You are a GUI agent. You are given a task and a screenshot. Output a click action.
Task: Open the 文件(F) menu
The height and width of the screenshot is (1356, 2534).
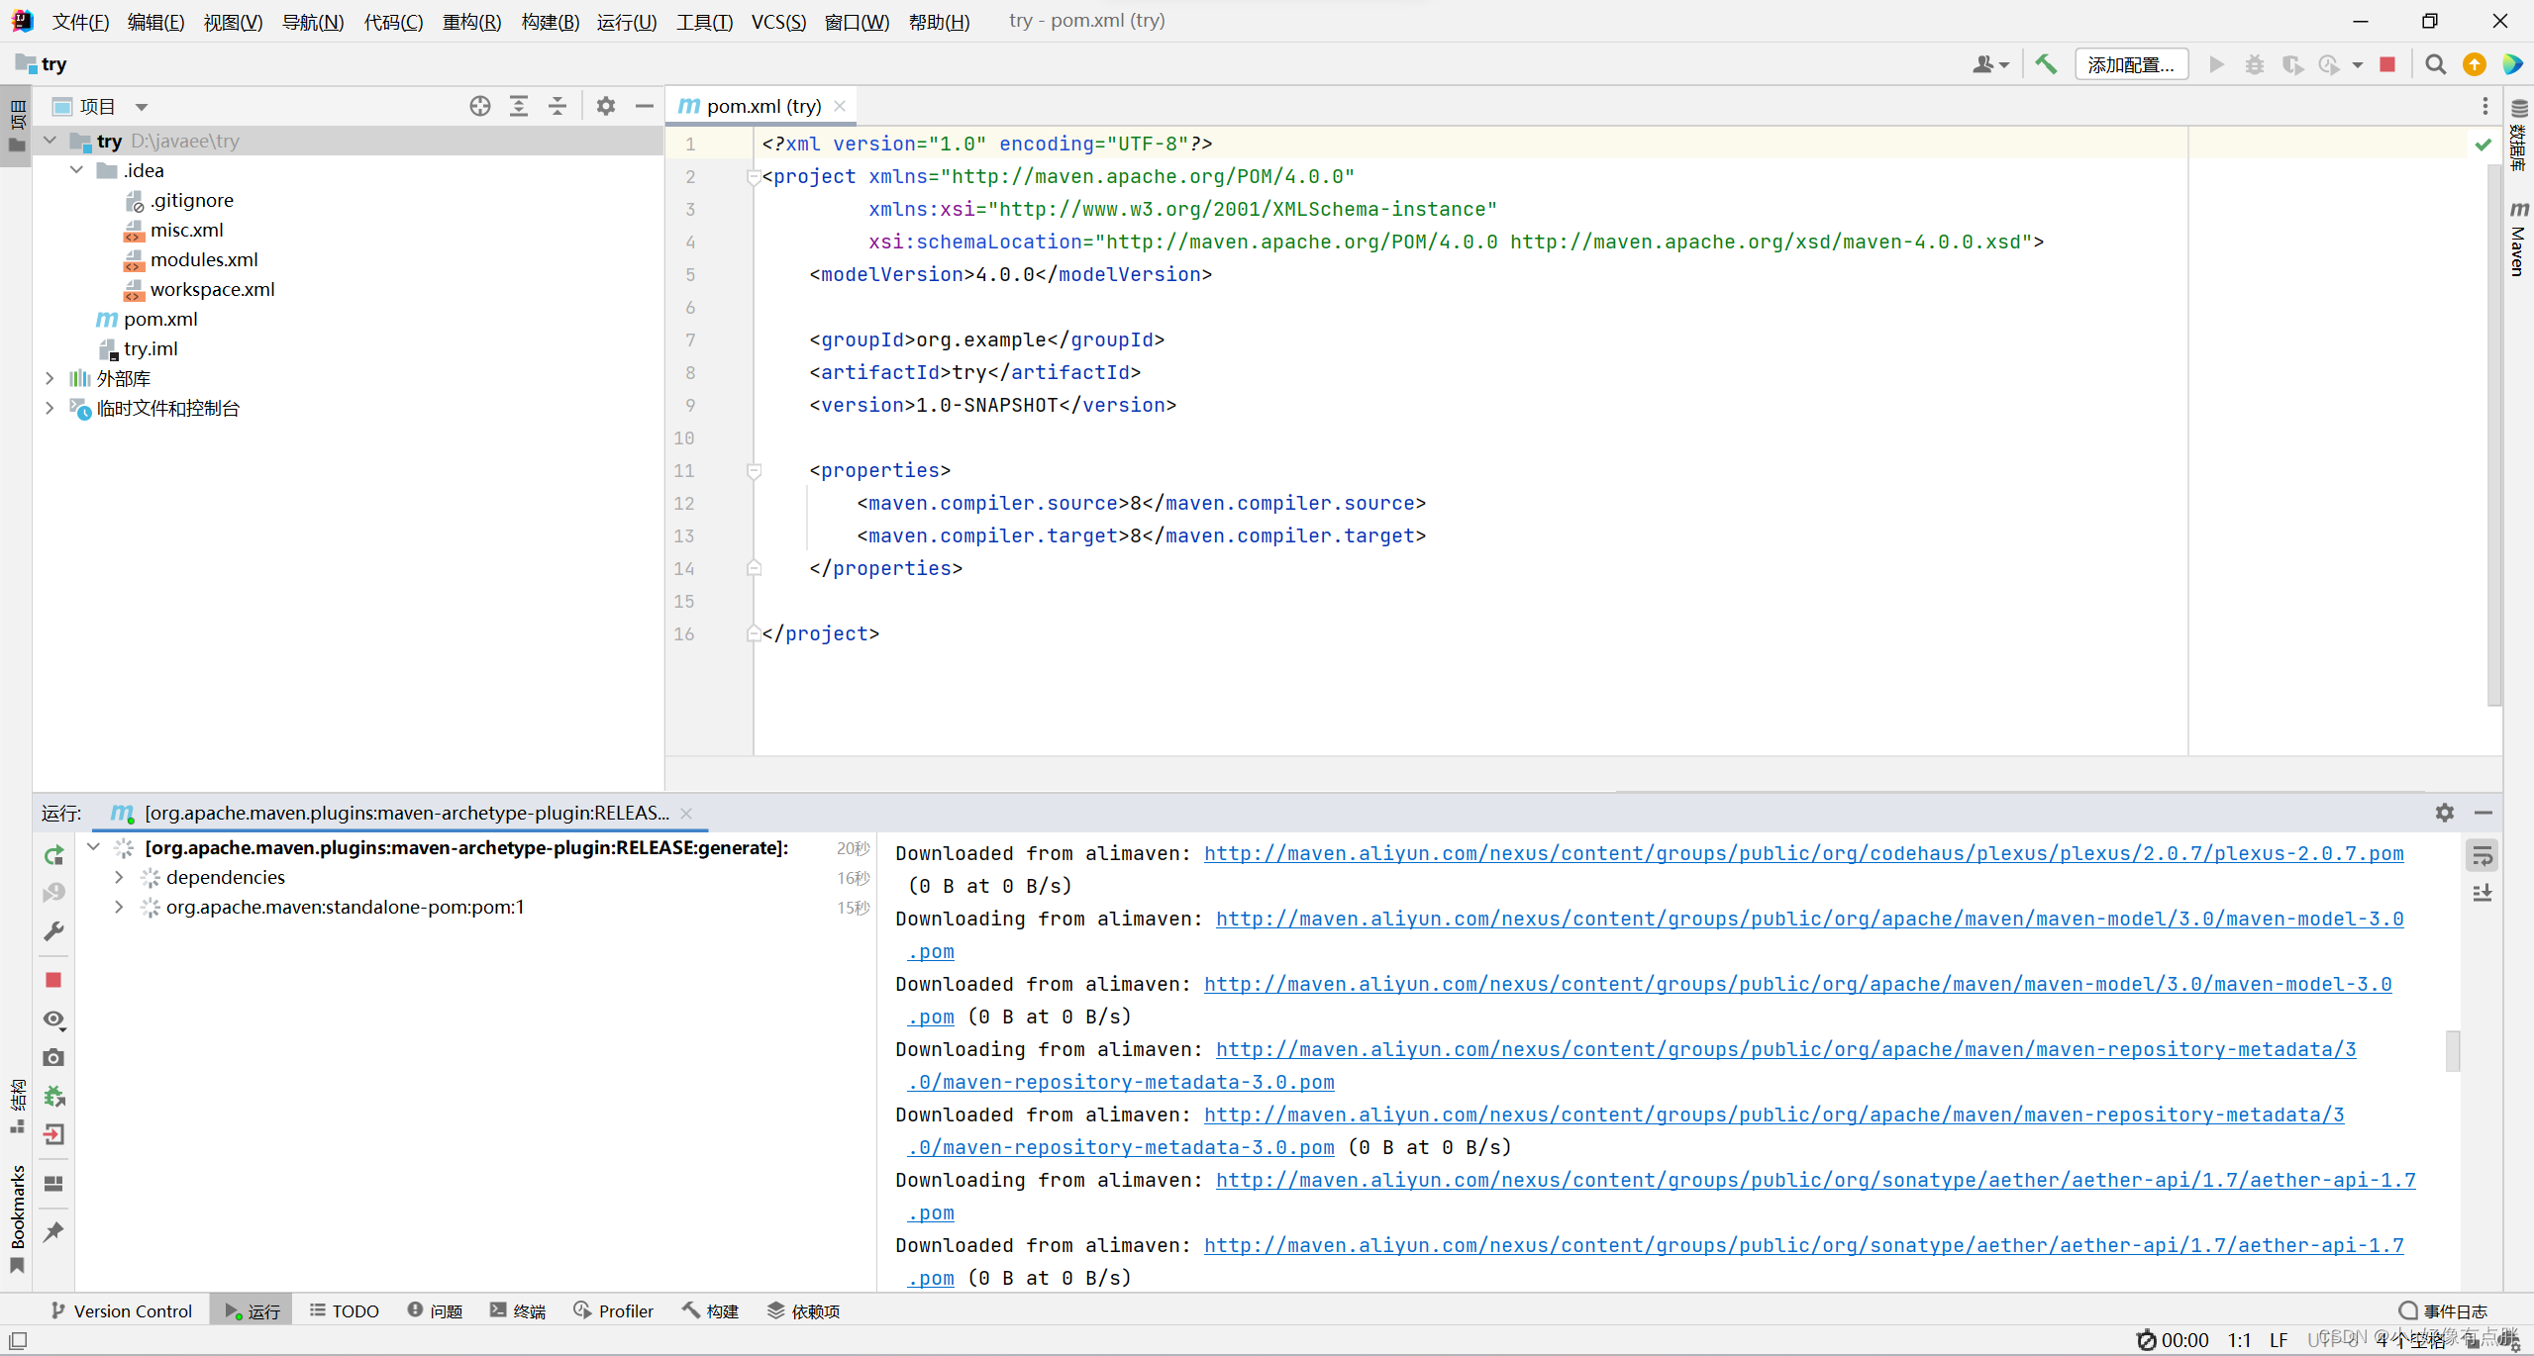pyautogui.click(x=80, y=21)
